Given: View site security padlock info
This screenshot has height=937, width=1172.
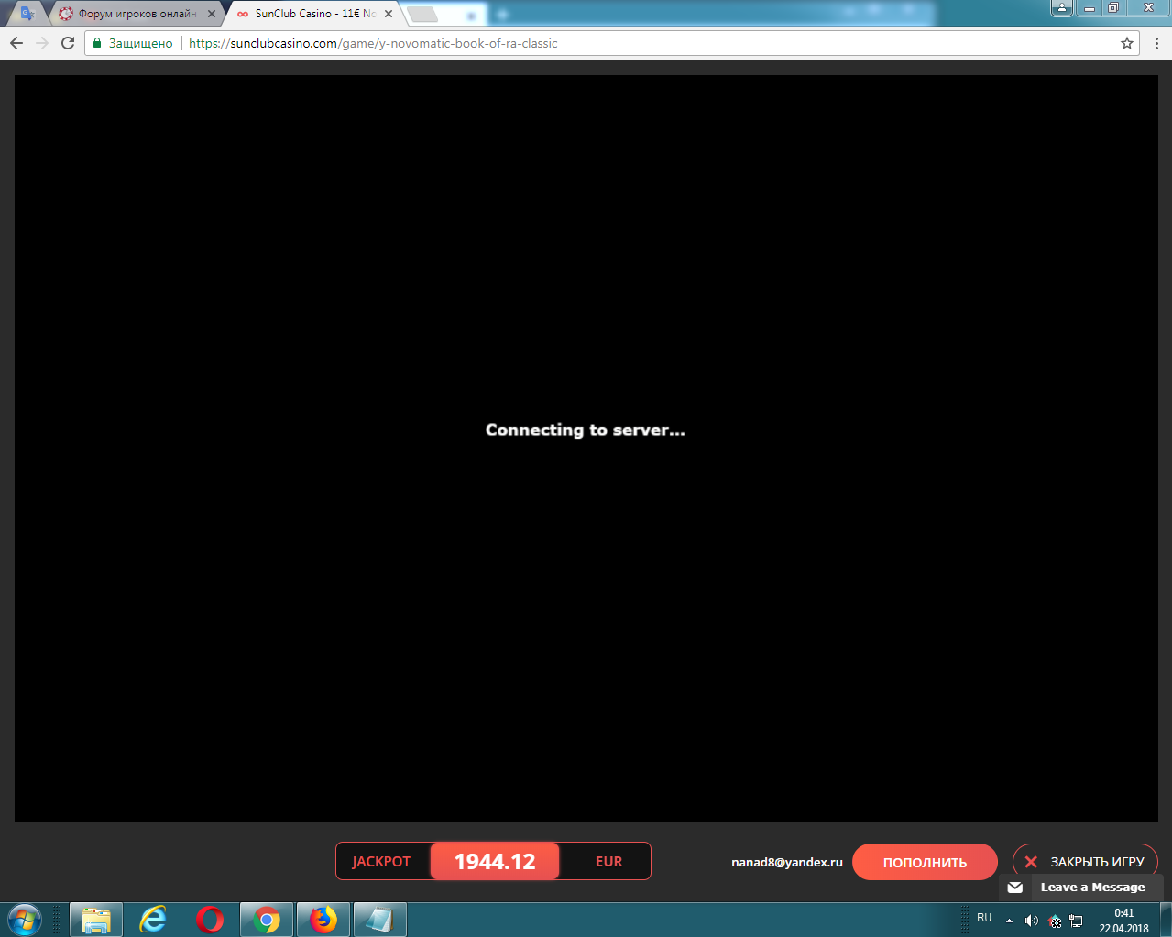Looking at the screenshot, I should [x=97, y=43].
